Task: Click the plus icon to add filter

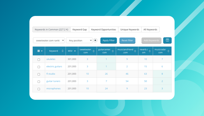Action: [95, 40]
